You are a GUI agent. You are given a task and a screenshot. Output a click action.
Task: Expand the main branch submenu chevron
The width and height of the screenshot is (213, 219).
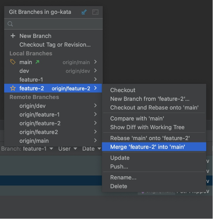pos(96,62)
